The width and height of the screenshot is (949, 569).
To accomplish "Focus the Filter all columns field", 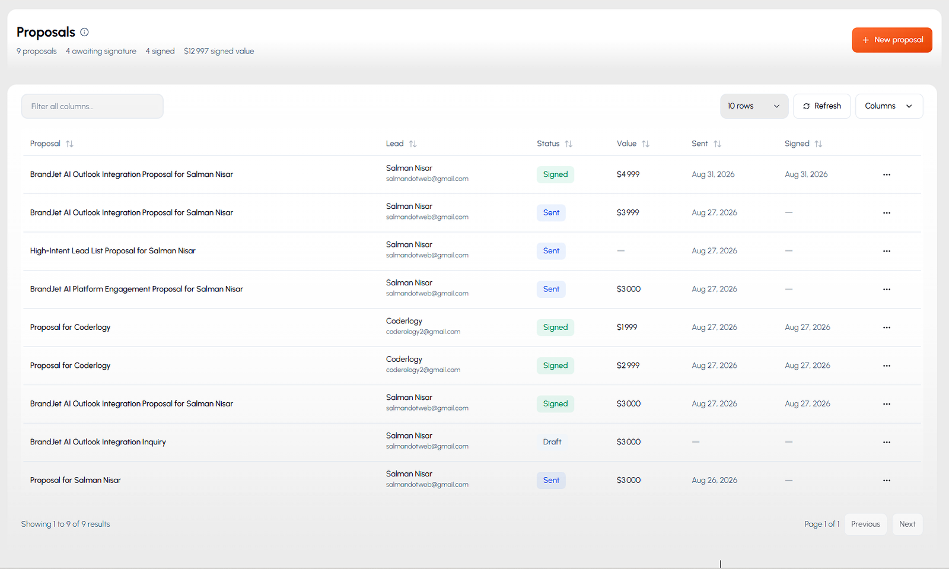I will tap(93, 106).
